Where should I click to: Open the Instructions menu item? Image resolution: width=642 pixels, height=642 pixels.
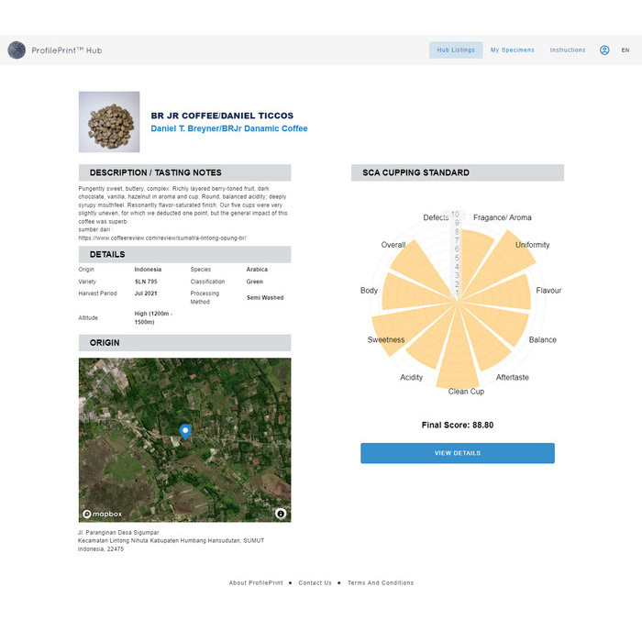click(567, 50)
